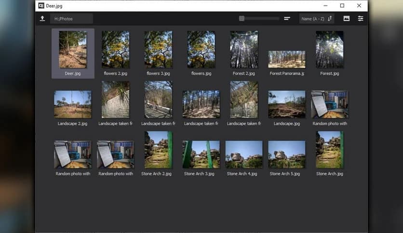This screenshot has width=403, height=233.
Task: Click the go up folder arrow icon
Action: tap(42, 19)
